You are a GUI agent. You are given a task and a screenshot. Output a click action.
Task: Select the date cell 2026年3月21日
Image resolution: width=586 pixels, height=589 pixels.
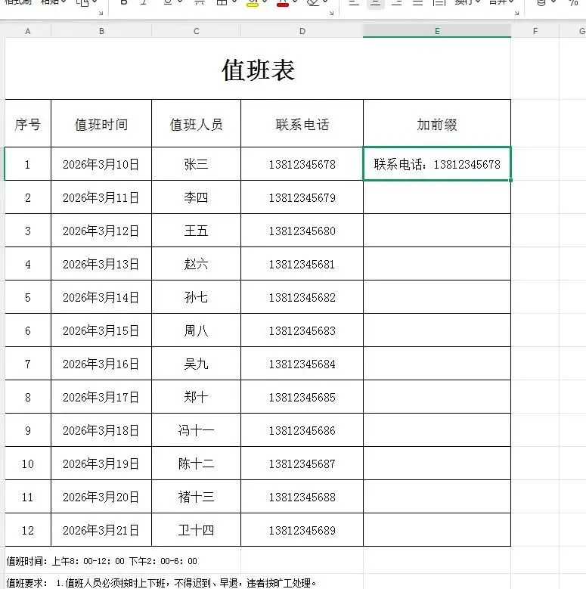[101, 530]
